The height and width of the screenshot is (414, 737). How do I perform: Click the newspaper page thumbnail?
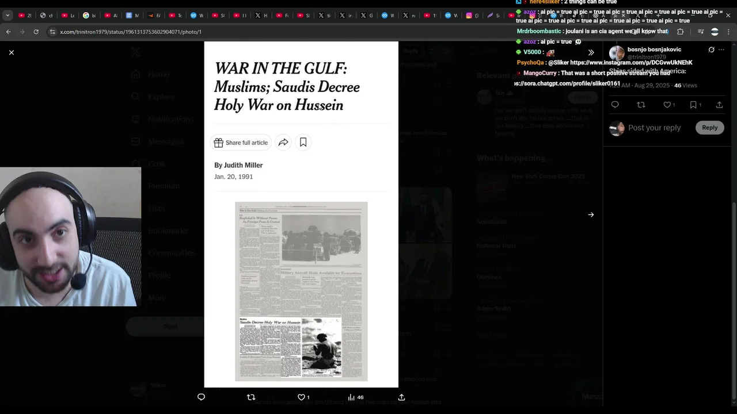click(301, 292)
